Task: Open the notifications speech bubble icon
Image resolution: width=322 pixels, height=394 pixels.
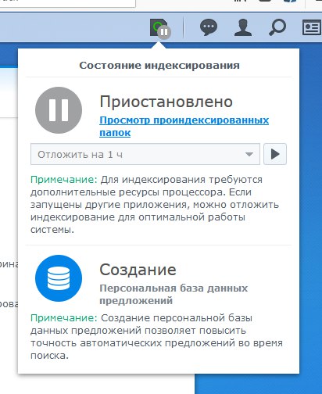Action: pos(209,27)
